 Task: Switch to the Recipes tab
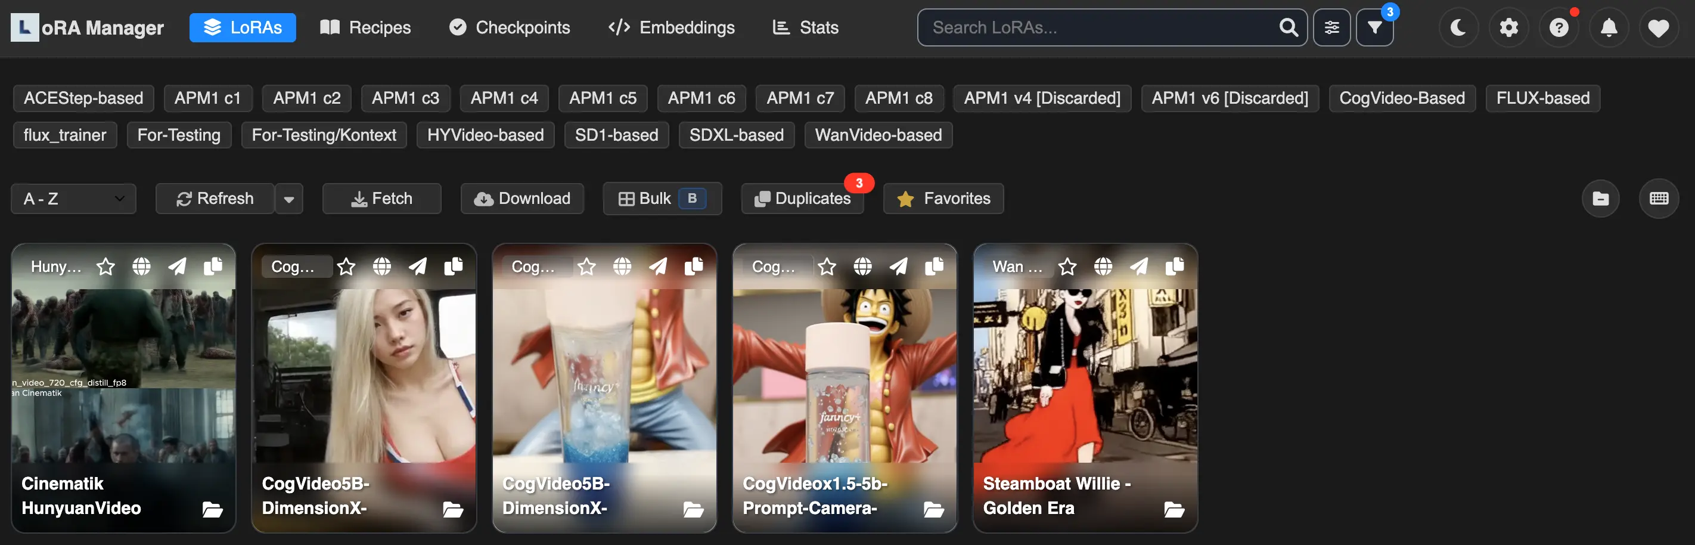pos(365,27)
